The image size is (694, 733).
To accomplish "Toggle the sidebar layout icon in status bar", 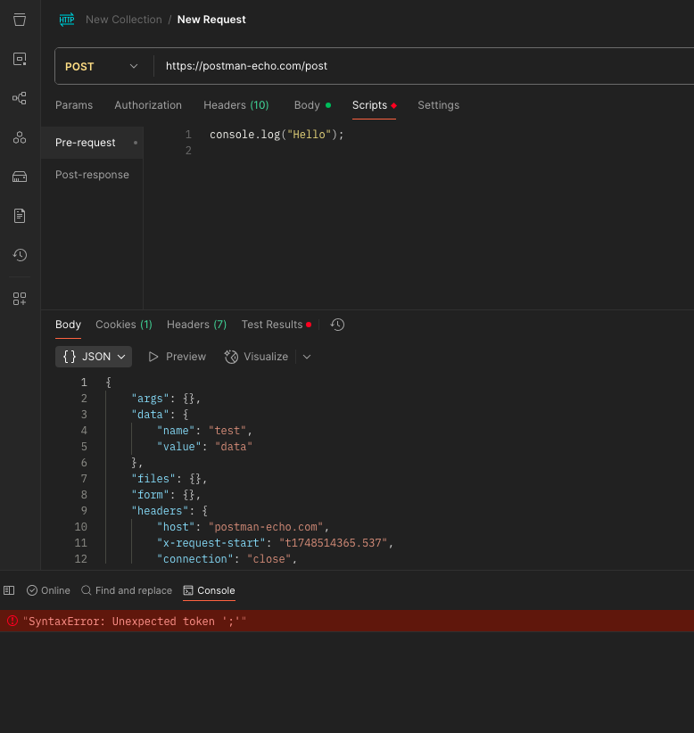I will point(9,590).
